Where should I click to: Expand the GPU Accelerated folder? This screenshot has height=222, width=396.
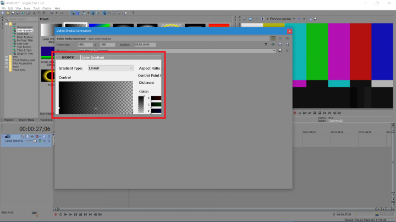coord(7,64)
